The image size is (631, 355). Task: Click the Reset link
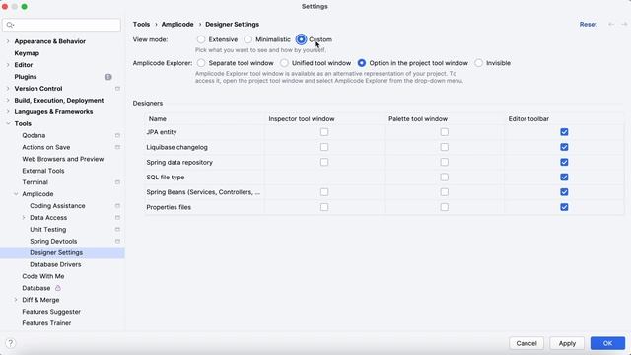pyautogui.click(x=588, y=24)
